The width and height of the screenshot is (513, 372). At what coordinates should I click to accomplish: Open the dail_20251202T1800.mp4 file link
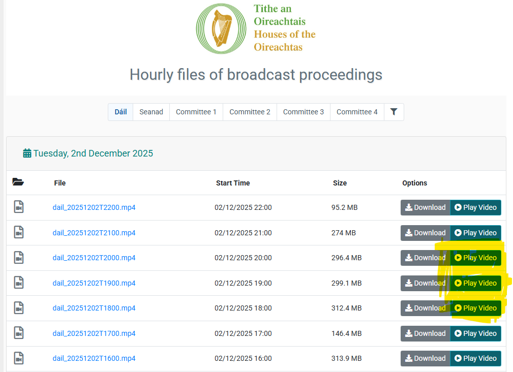pyautogui.click(x=94, y=308)
